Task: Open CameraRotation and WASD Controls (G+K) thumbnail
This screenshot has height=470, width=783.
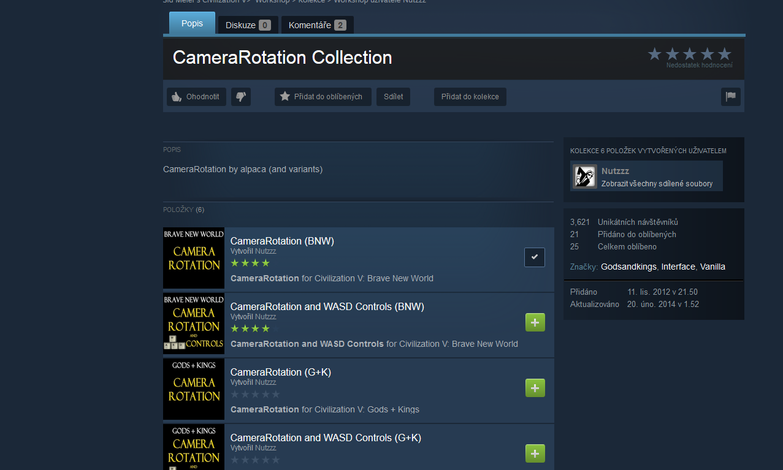Action: click(x=194, y=447)
